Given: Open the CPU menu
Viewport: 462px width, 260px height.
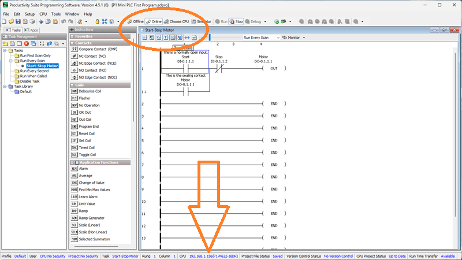Looking at the screenshot, I should pyautogui.click(x=43, y=13).
